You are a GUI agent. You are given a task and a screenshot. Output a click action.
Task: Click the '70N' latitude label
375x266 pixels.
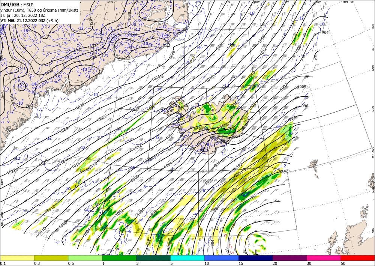(x=345, y=2)
